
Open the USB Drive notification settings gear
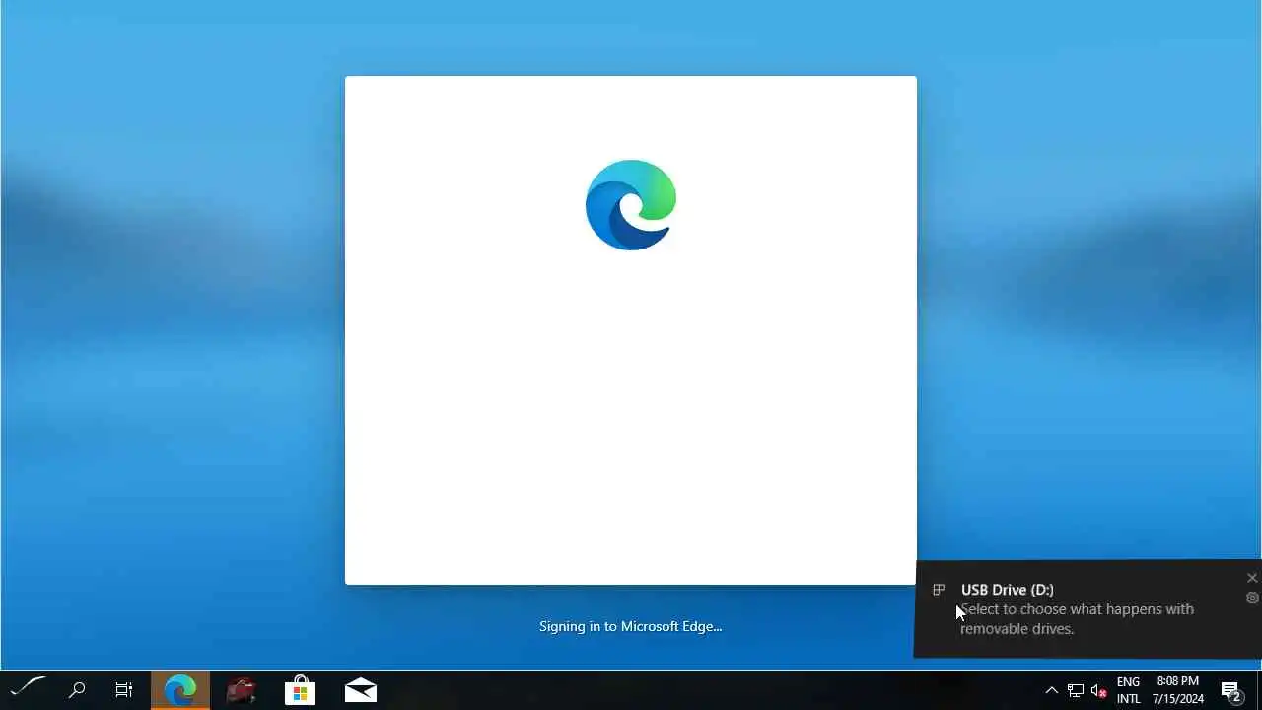click(x=1252, y=598)
